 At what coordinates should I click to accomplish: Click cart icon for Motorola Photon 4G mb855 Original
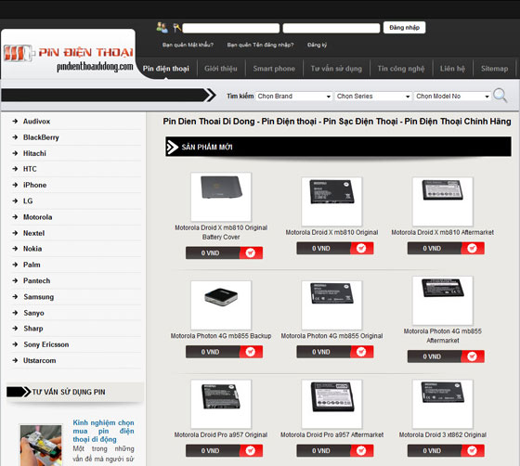tap(362, 352)
